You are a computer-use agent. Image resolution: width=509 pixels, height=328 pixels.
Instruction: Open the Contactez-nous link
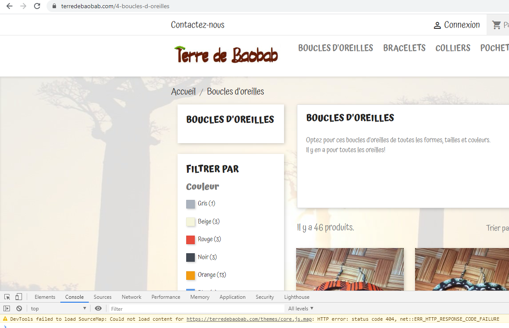[198, 25]
